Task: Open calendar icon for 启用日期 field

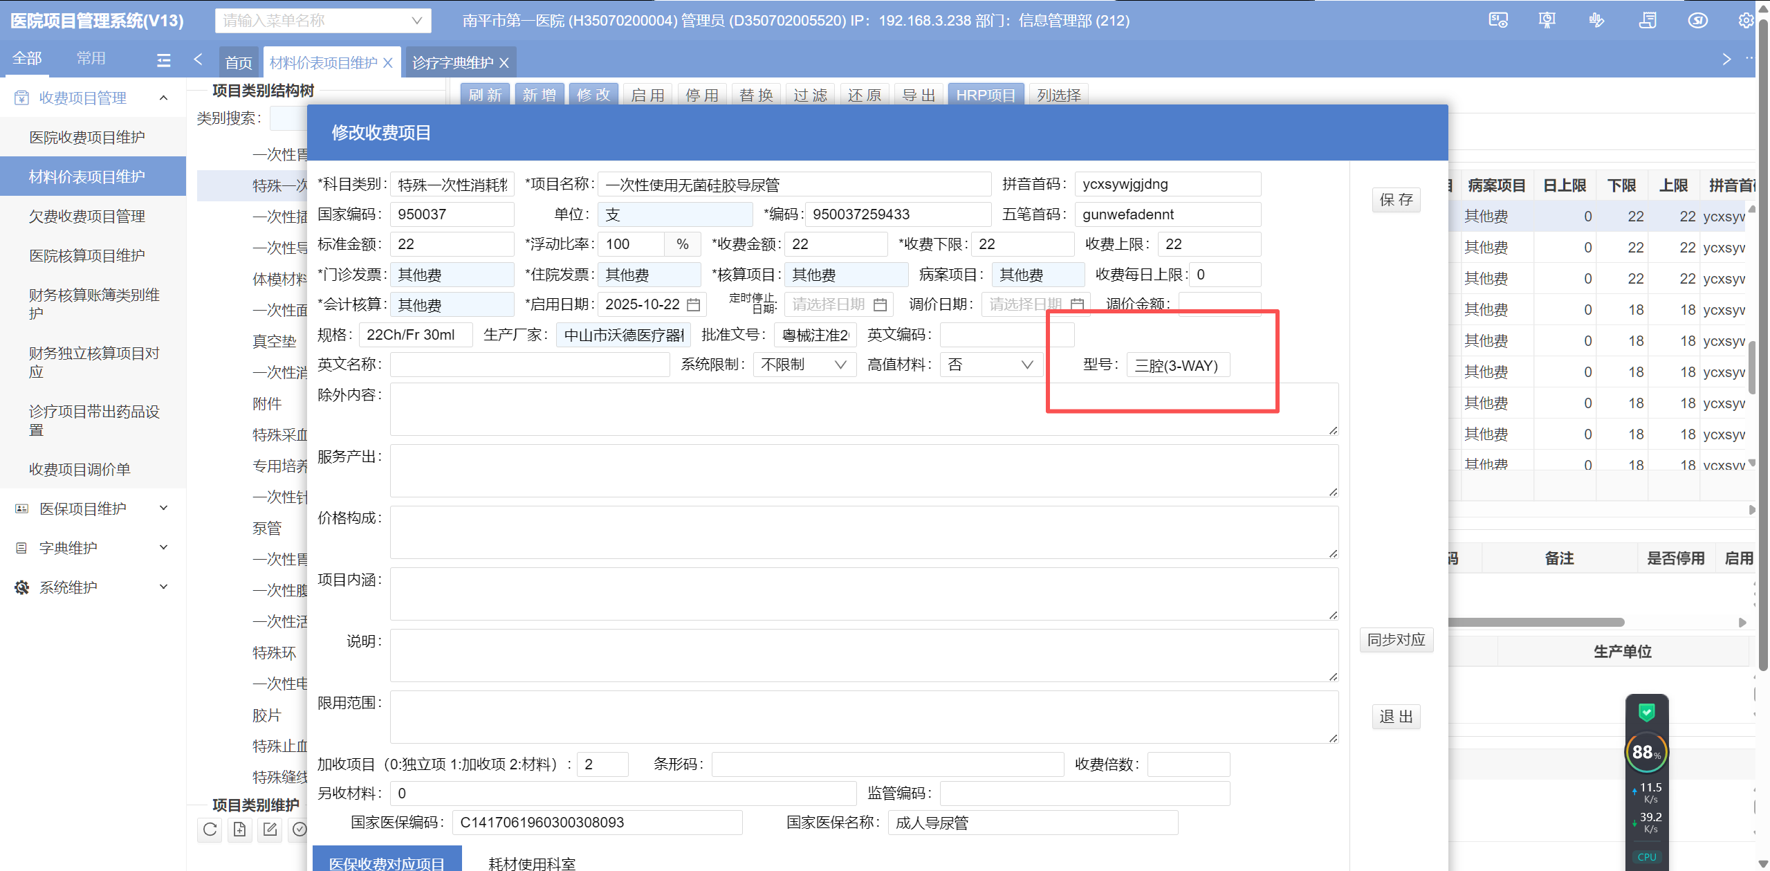Action: [694, 304]
